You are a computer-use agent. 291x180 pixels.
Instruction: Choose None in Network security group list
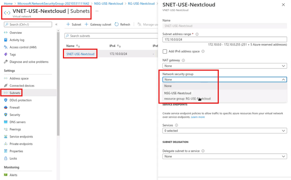[225, 86]
